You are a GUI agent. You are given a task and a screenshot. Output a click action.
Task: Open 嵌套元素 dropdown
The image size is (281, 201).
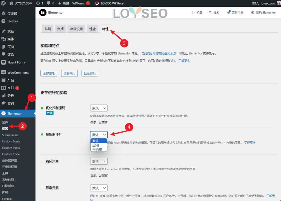click(x=99, y=188)
